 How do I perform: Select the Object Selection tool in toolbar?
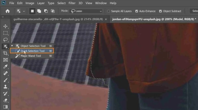(x=5, y=46)
